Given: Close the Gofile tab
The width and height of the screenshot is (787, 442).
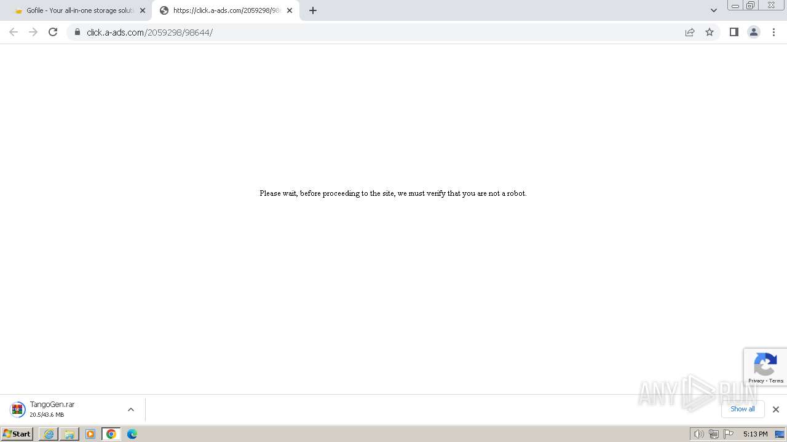Looking at the screenshot, I should click(143, 10).
